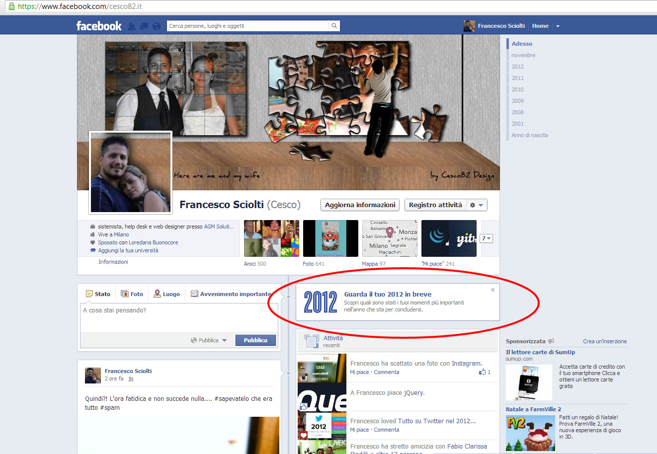Jump to 2009 in timeline
This screenshot has height=454, width=657.
(517, 101)
